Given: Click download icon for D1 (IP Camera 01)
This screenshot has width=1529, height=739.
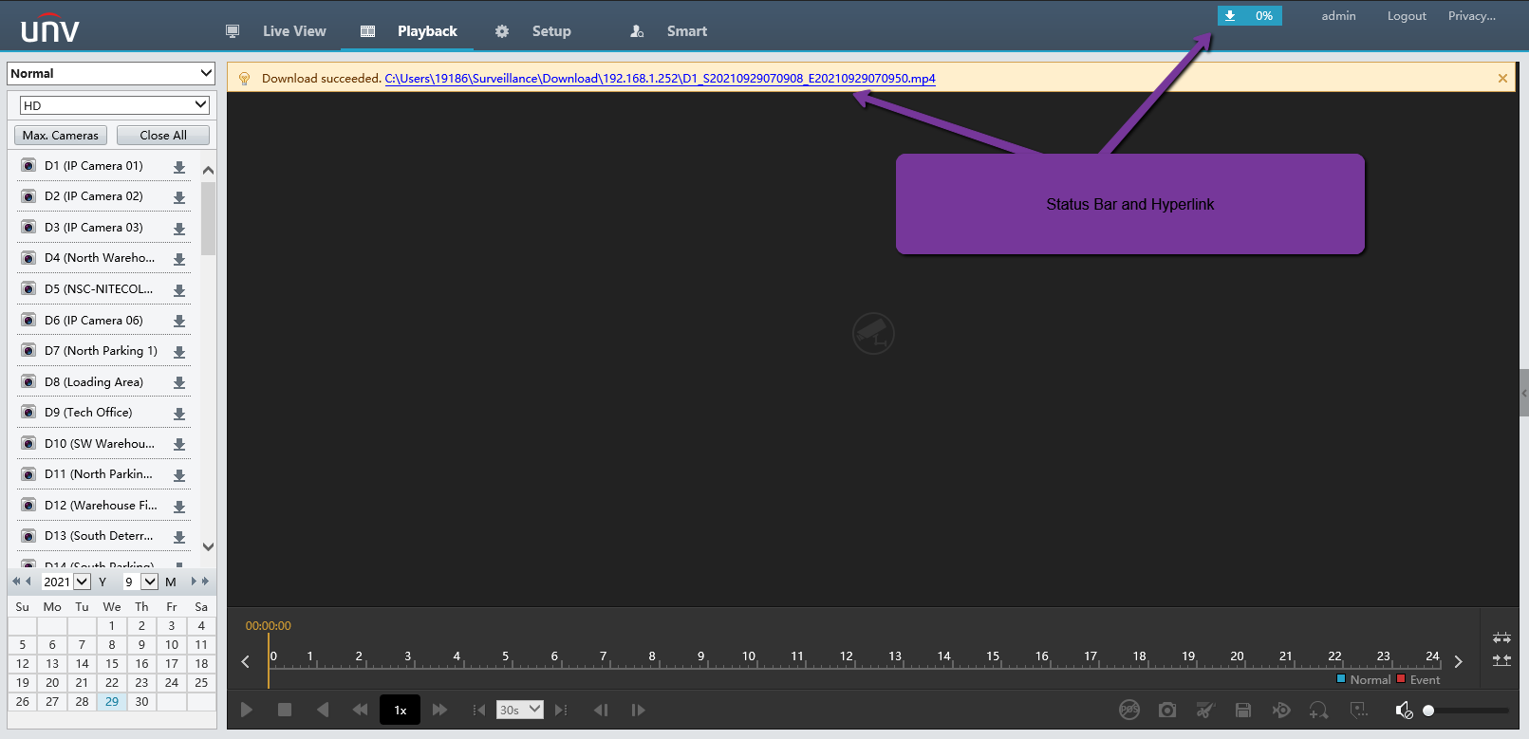Looking at the screenshot, I should (179, 167).
